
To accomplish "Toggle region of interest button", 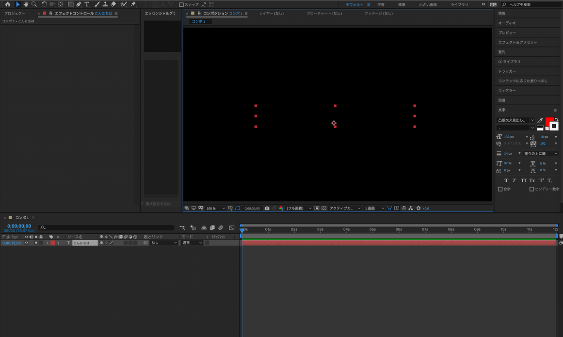I will pyautogui.click(x=317, y=208).
